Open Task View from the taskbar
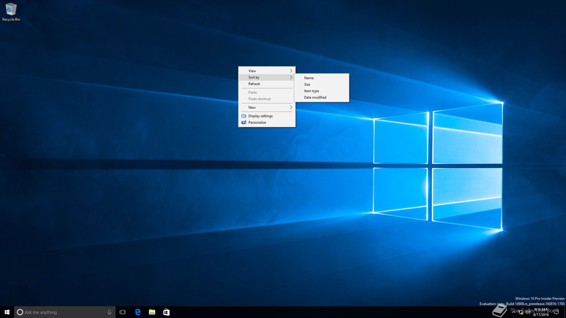 tap(123, 312)
